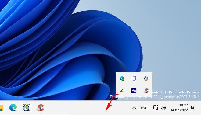
Task: Collapse hidden icons tray chevron
Action: [134, 108]
